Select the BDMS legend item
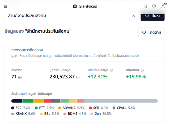Image resolution: width=170 pixels, height=128 pixels. click(x=75, y=114)
